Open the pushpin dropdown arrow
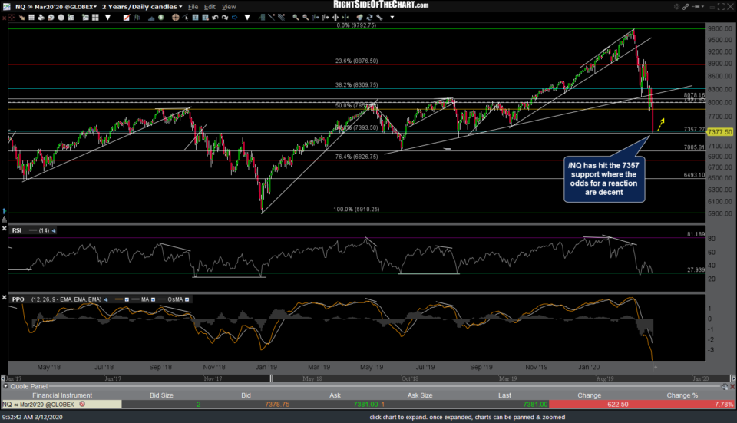 click(x=702, y=7)
